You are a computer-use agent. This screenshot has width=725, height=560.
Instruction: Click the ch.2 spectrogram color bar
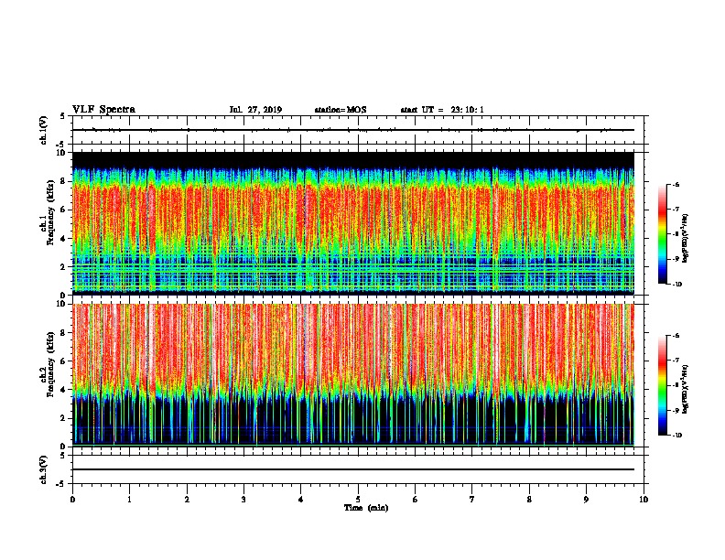(x=663, y=385)
